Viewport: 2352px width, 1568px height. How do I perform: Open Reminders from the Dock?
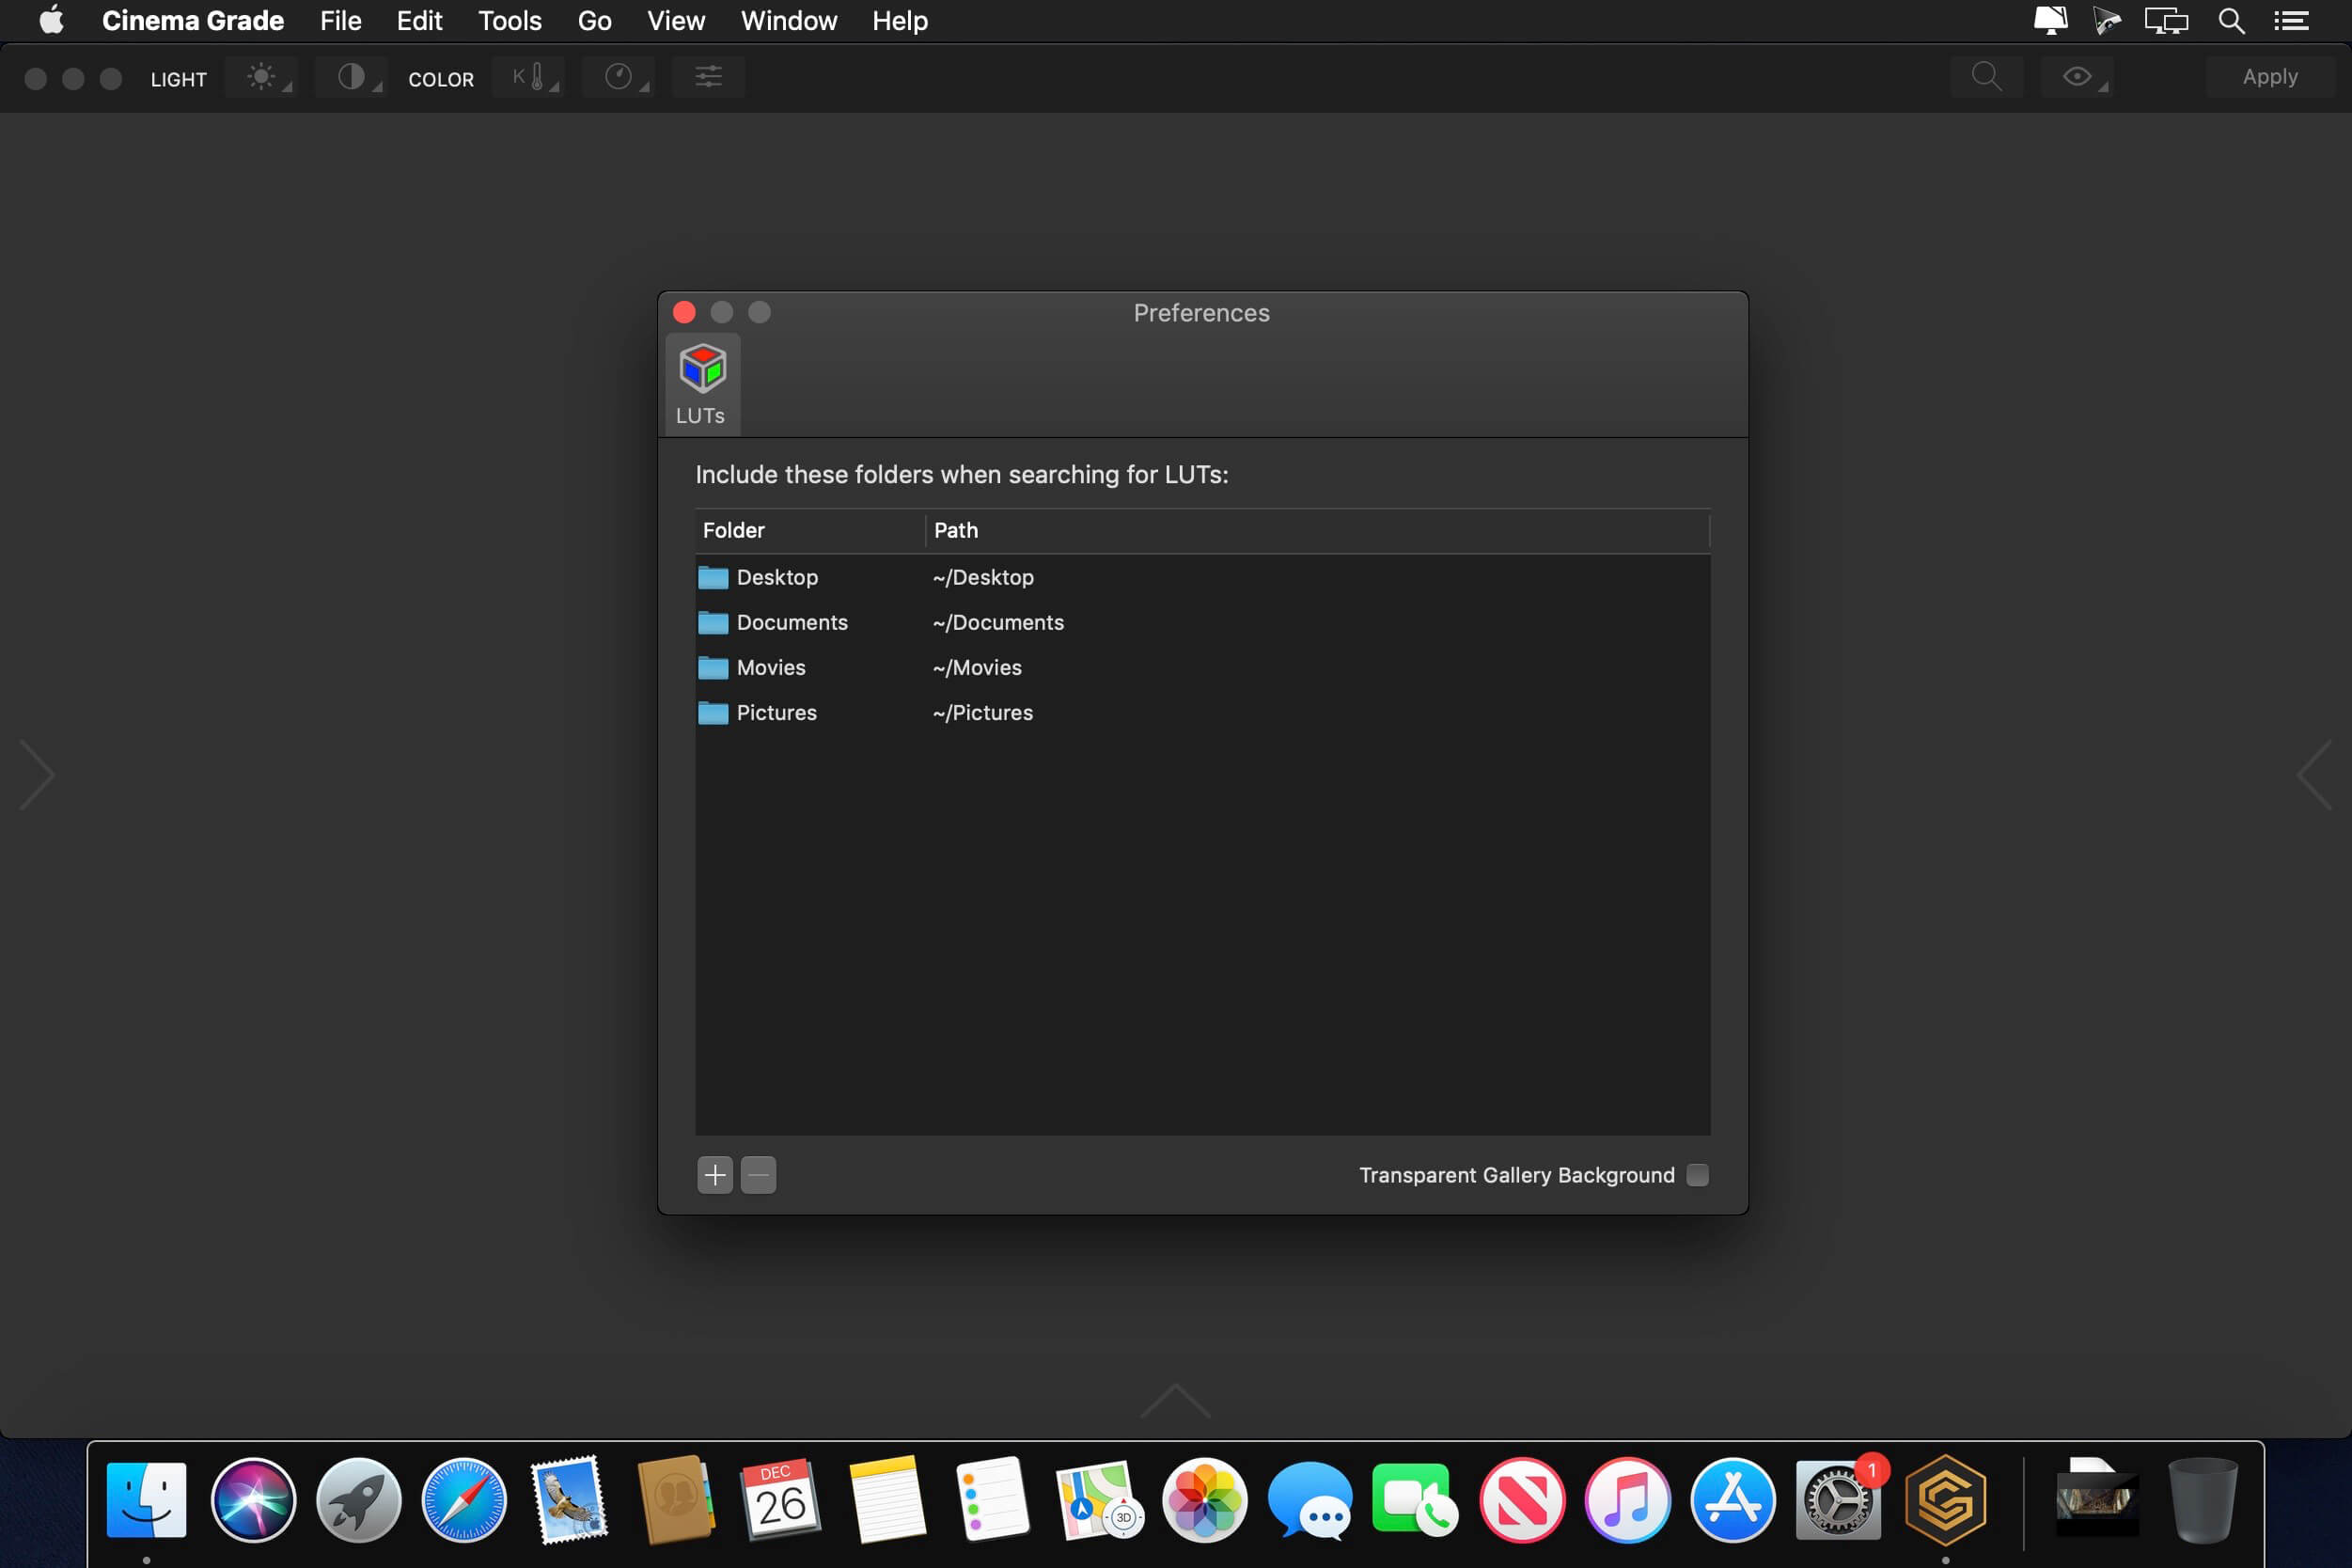click(x=992, y=1500)
